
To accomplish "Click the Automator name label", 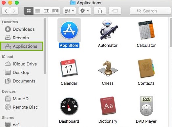I will (x=108, y=45).
